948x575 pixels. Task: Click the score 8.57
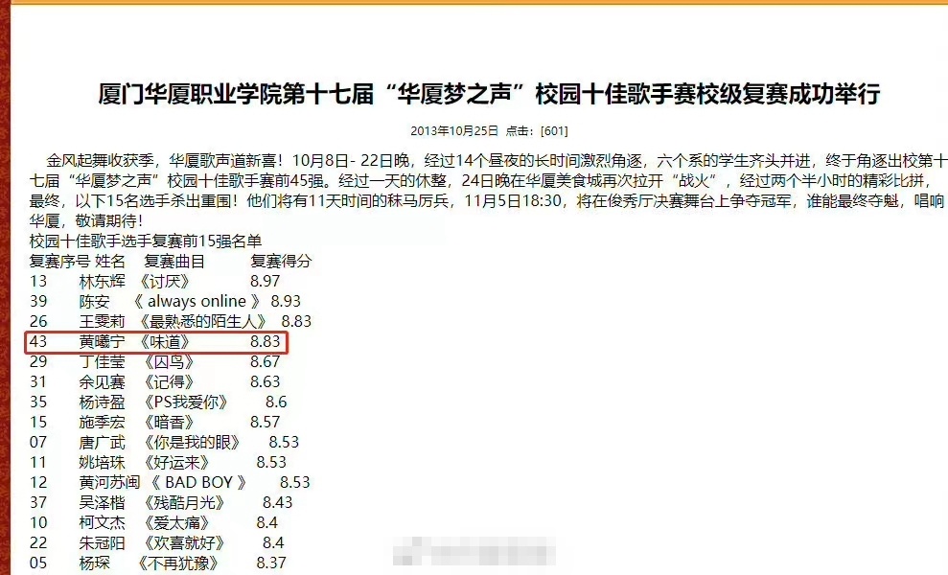point(266,422)
